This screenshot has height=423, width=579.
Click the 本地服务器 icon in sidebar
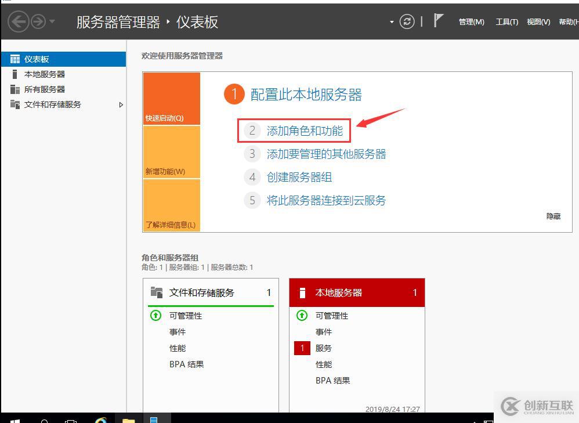pos(15,74)
